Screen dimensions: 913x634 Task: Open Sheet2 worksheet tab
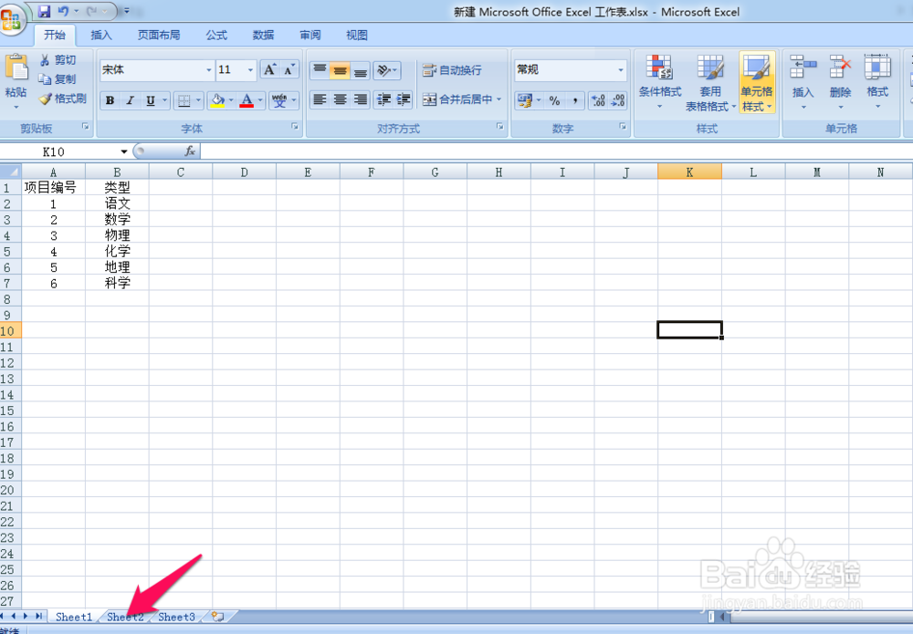[125, 618]
